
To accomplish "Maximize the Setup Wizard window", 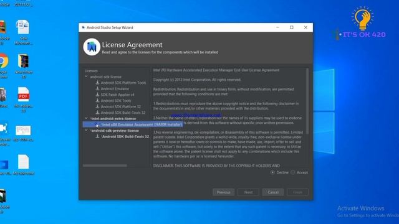I will click(x=292, y=27).
